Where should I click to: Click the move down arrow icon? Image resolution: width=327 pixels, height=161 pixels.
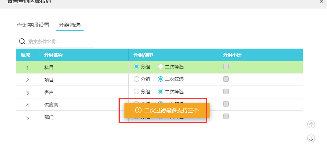(311, 138)
